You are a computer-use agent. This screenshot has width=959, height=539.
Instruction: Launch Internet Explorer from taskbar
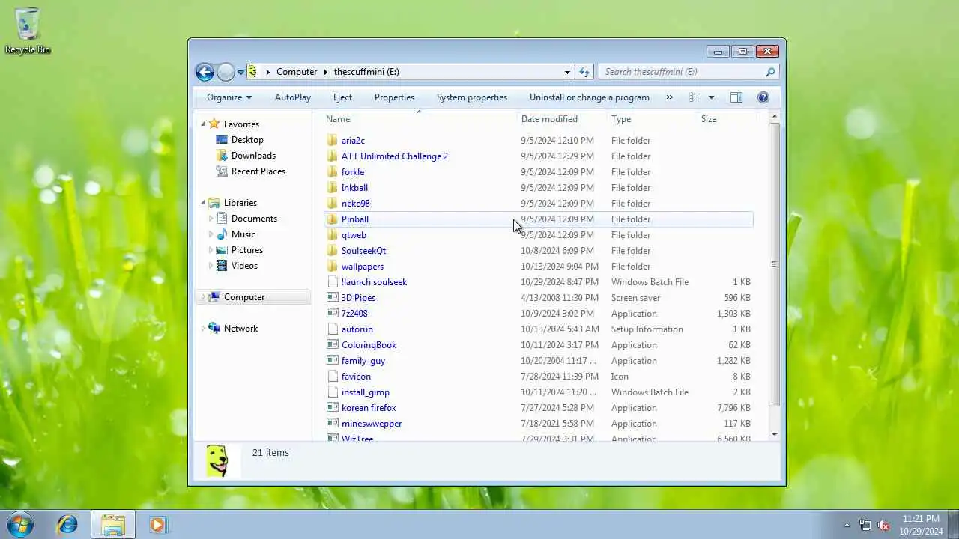[x=67, y=524]
